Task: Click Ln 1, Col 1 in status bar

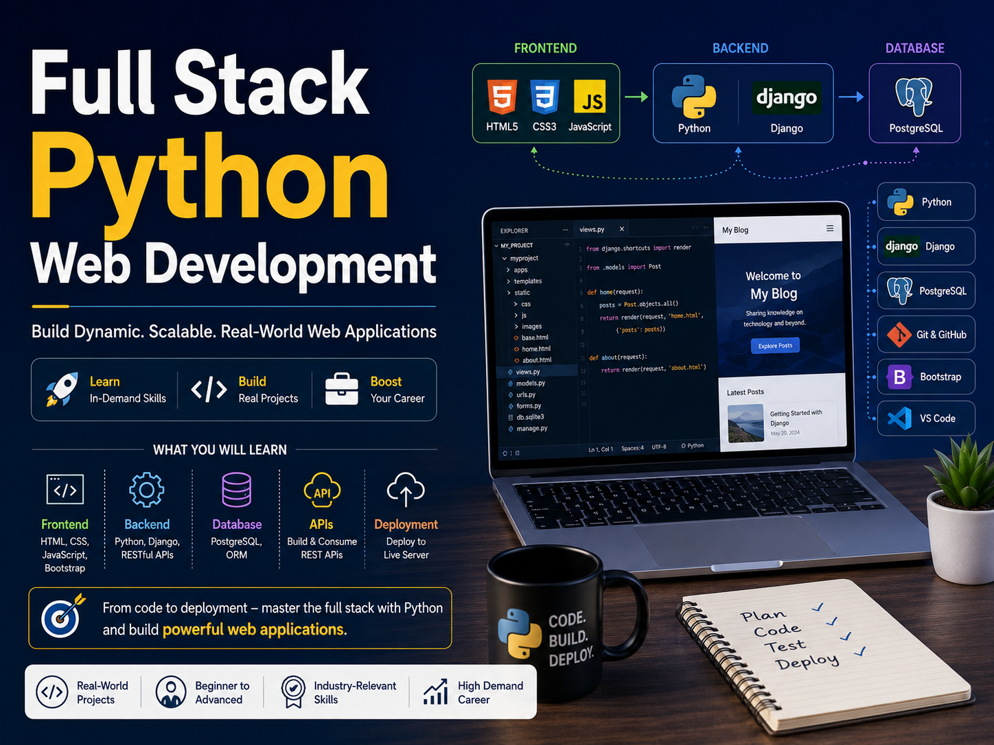Action: [x=601, y=449]
